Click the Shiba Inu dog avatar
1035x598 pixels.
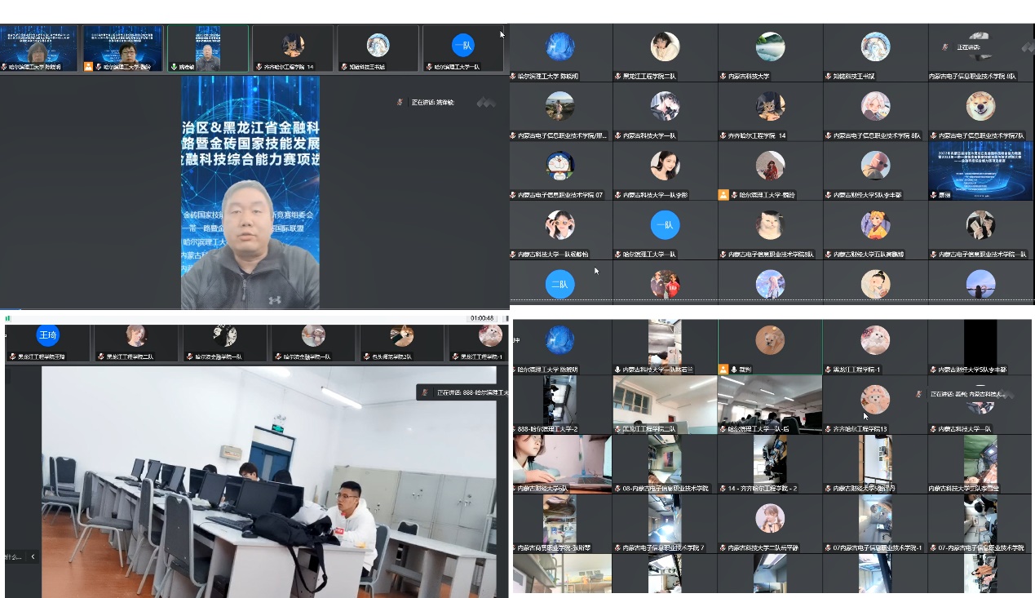[x=980, y=106]
